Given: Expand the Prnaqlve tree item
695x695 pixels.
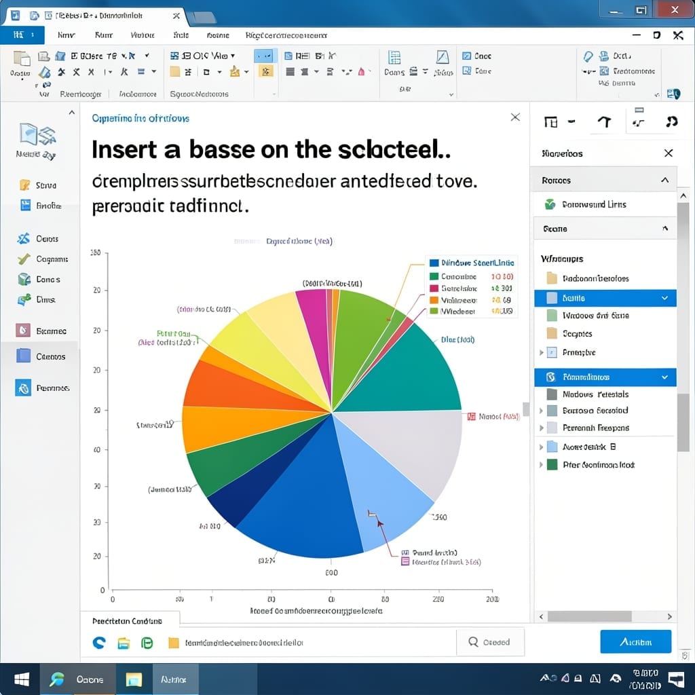Looking at the screenshot, I should point(541,352).
